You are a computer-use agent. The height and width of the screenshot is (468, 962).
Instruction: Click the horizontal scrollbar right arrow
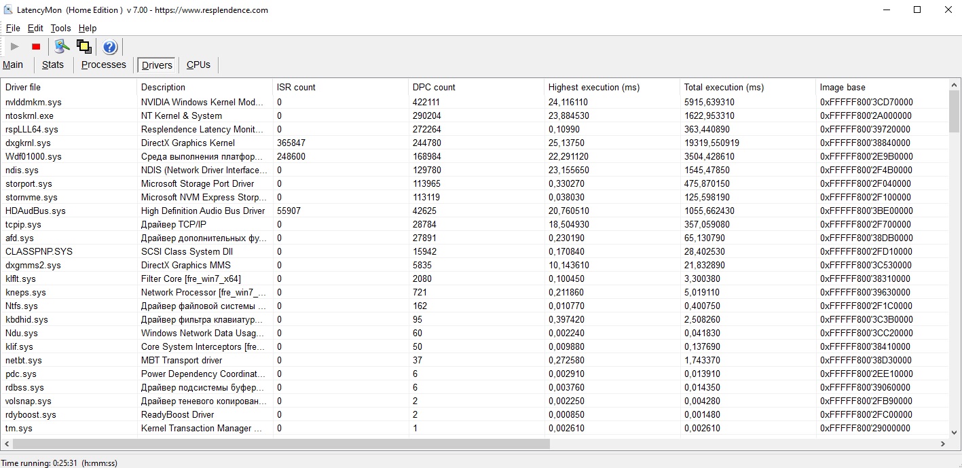943,444
